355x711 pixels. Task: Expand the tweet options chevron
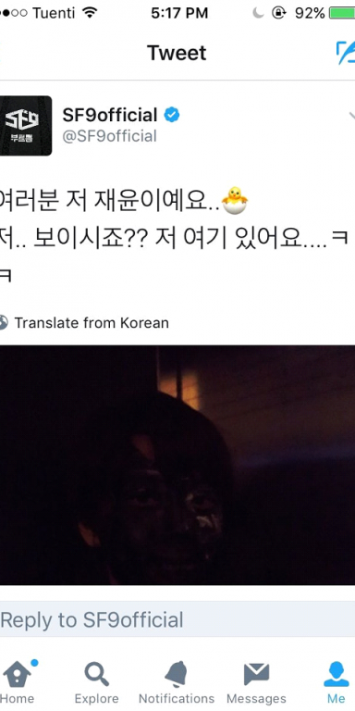point(350,115)
